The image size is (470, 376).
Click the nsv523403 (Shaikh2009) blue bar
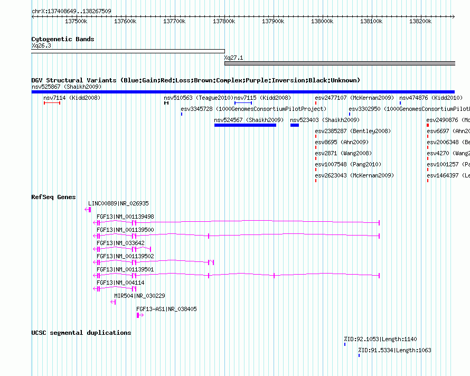click(295, 125)
